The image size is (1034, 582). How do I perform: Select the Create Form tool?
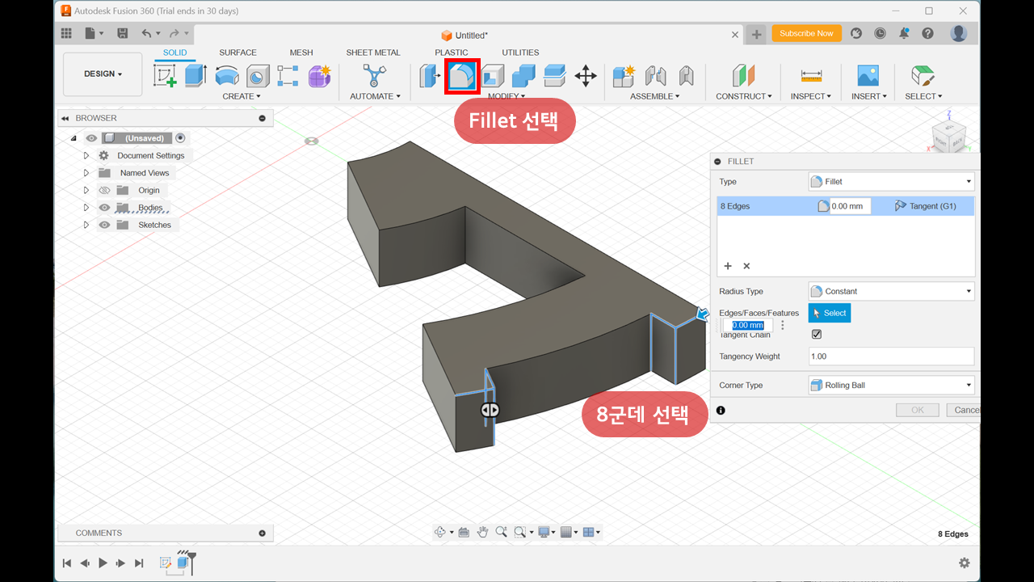point(320,76)
